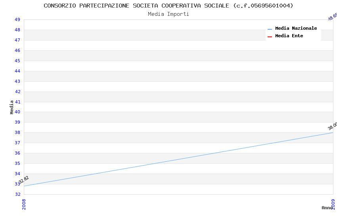Click the 2009 x-axis label
The height and width of the screenshot is (218, 337).
[333, 204]
